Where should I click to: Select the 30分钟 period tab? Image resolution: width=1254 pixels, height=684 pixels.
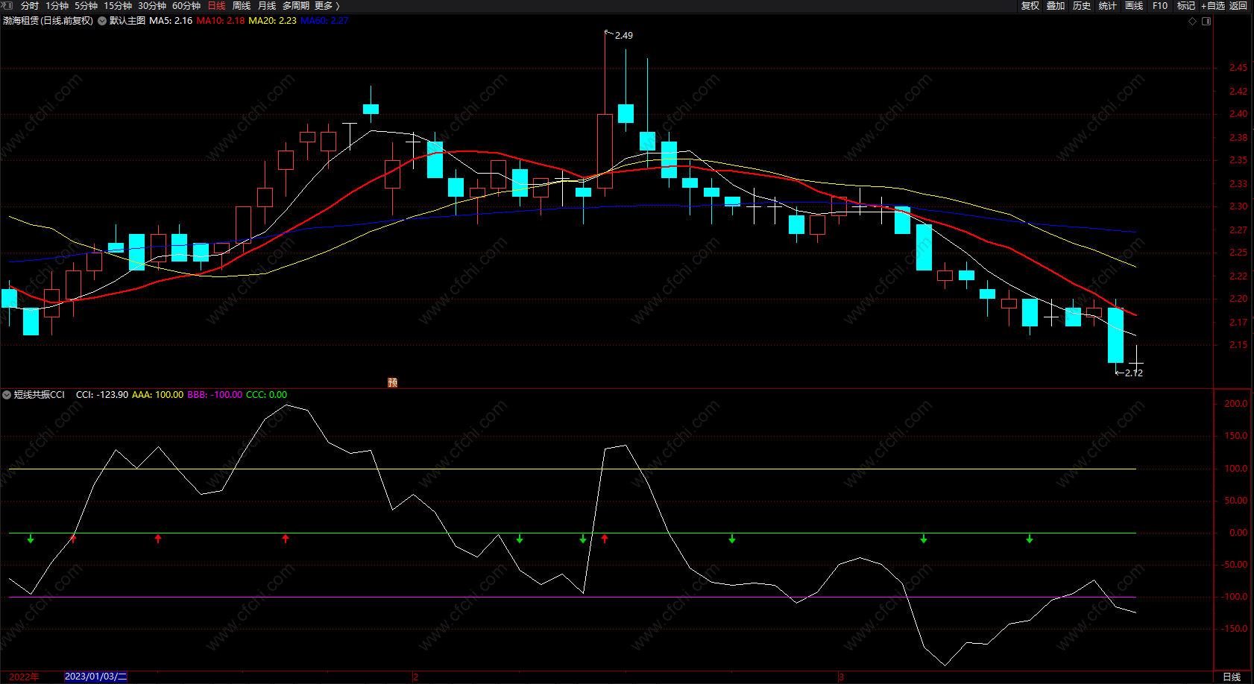(152, 6)
